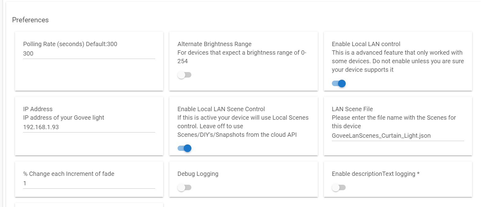The image size is (481, 207).
Task: Enable the Debug Logging switch
Action: coord(184,187)
